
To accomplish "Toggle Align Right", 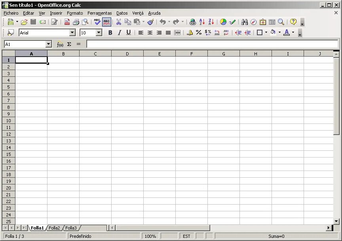I will click(x=159, y=33).
